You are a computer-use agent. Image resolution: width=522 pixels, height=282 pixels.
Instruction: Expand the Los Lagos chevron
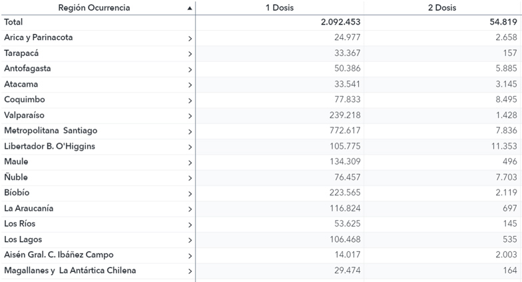[x=190, y=240]
